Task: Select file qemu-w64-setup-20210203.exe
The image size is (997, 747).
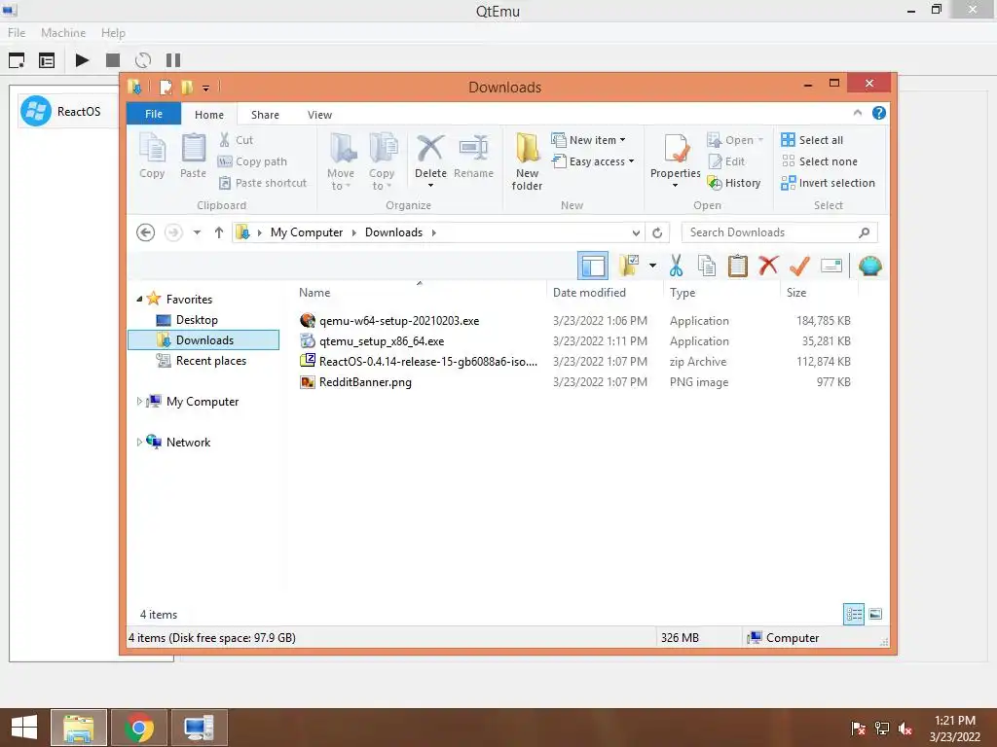Action: point(398,321)
